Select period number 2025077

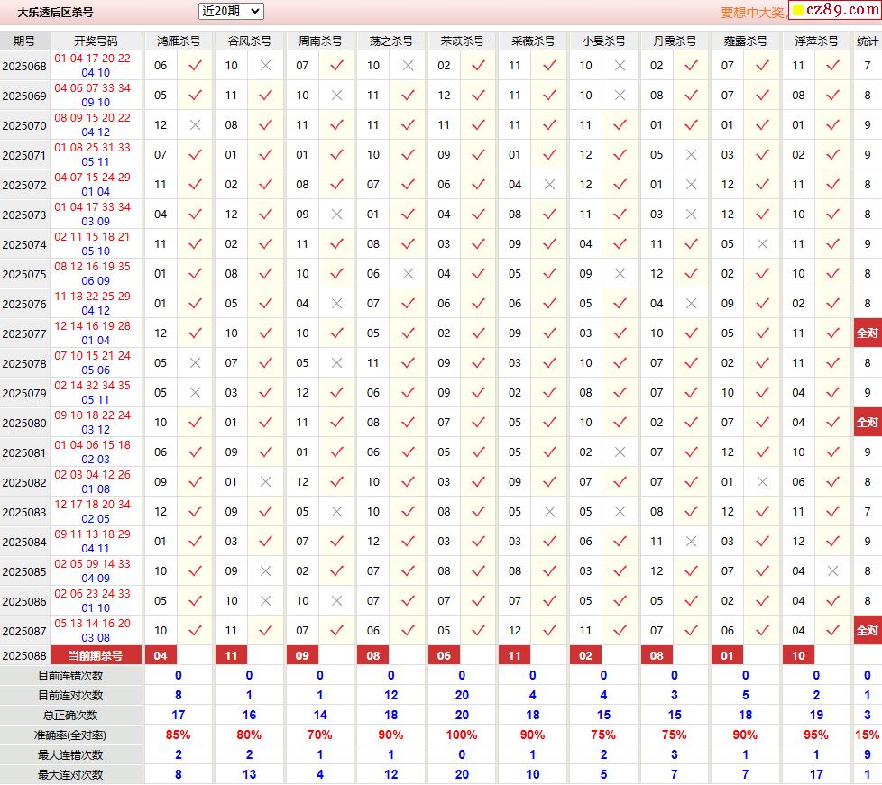point(24,334)
